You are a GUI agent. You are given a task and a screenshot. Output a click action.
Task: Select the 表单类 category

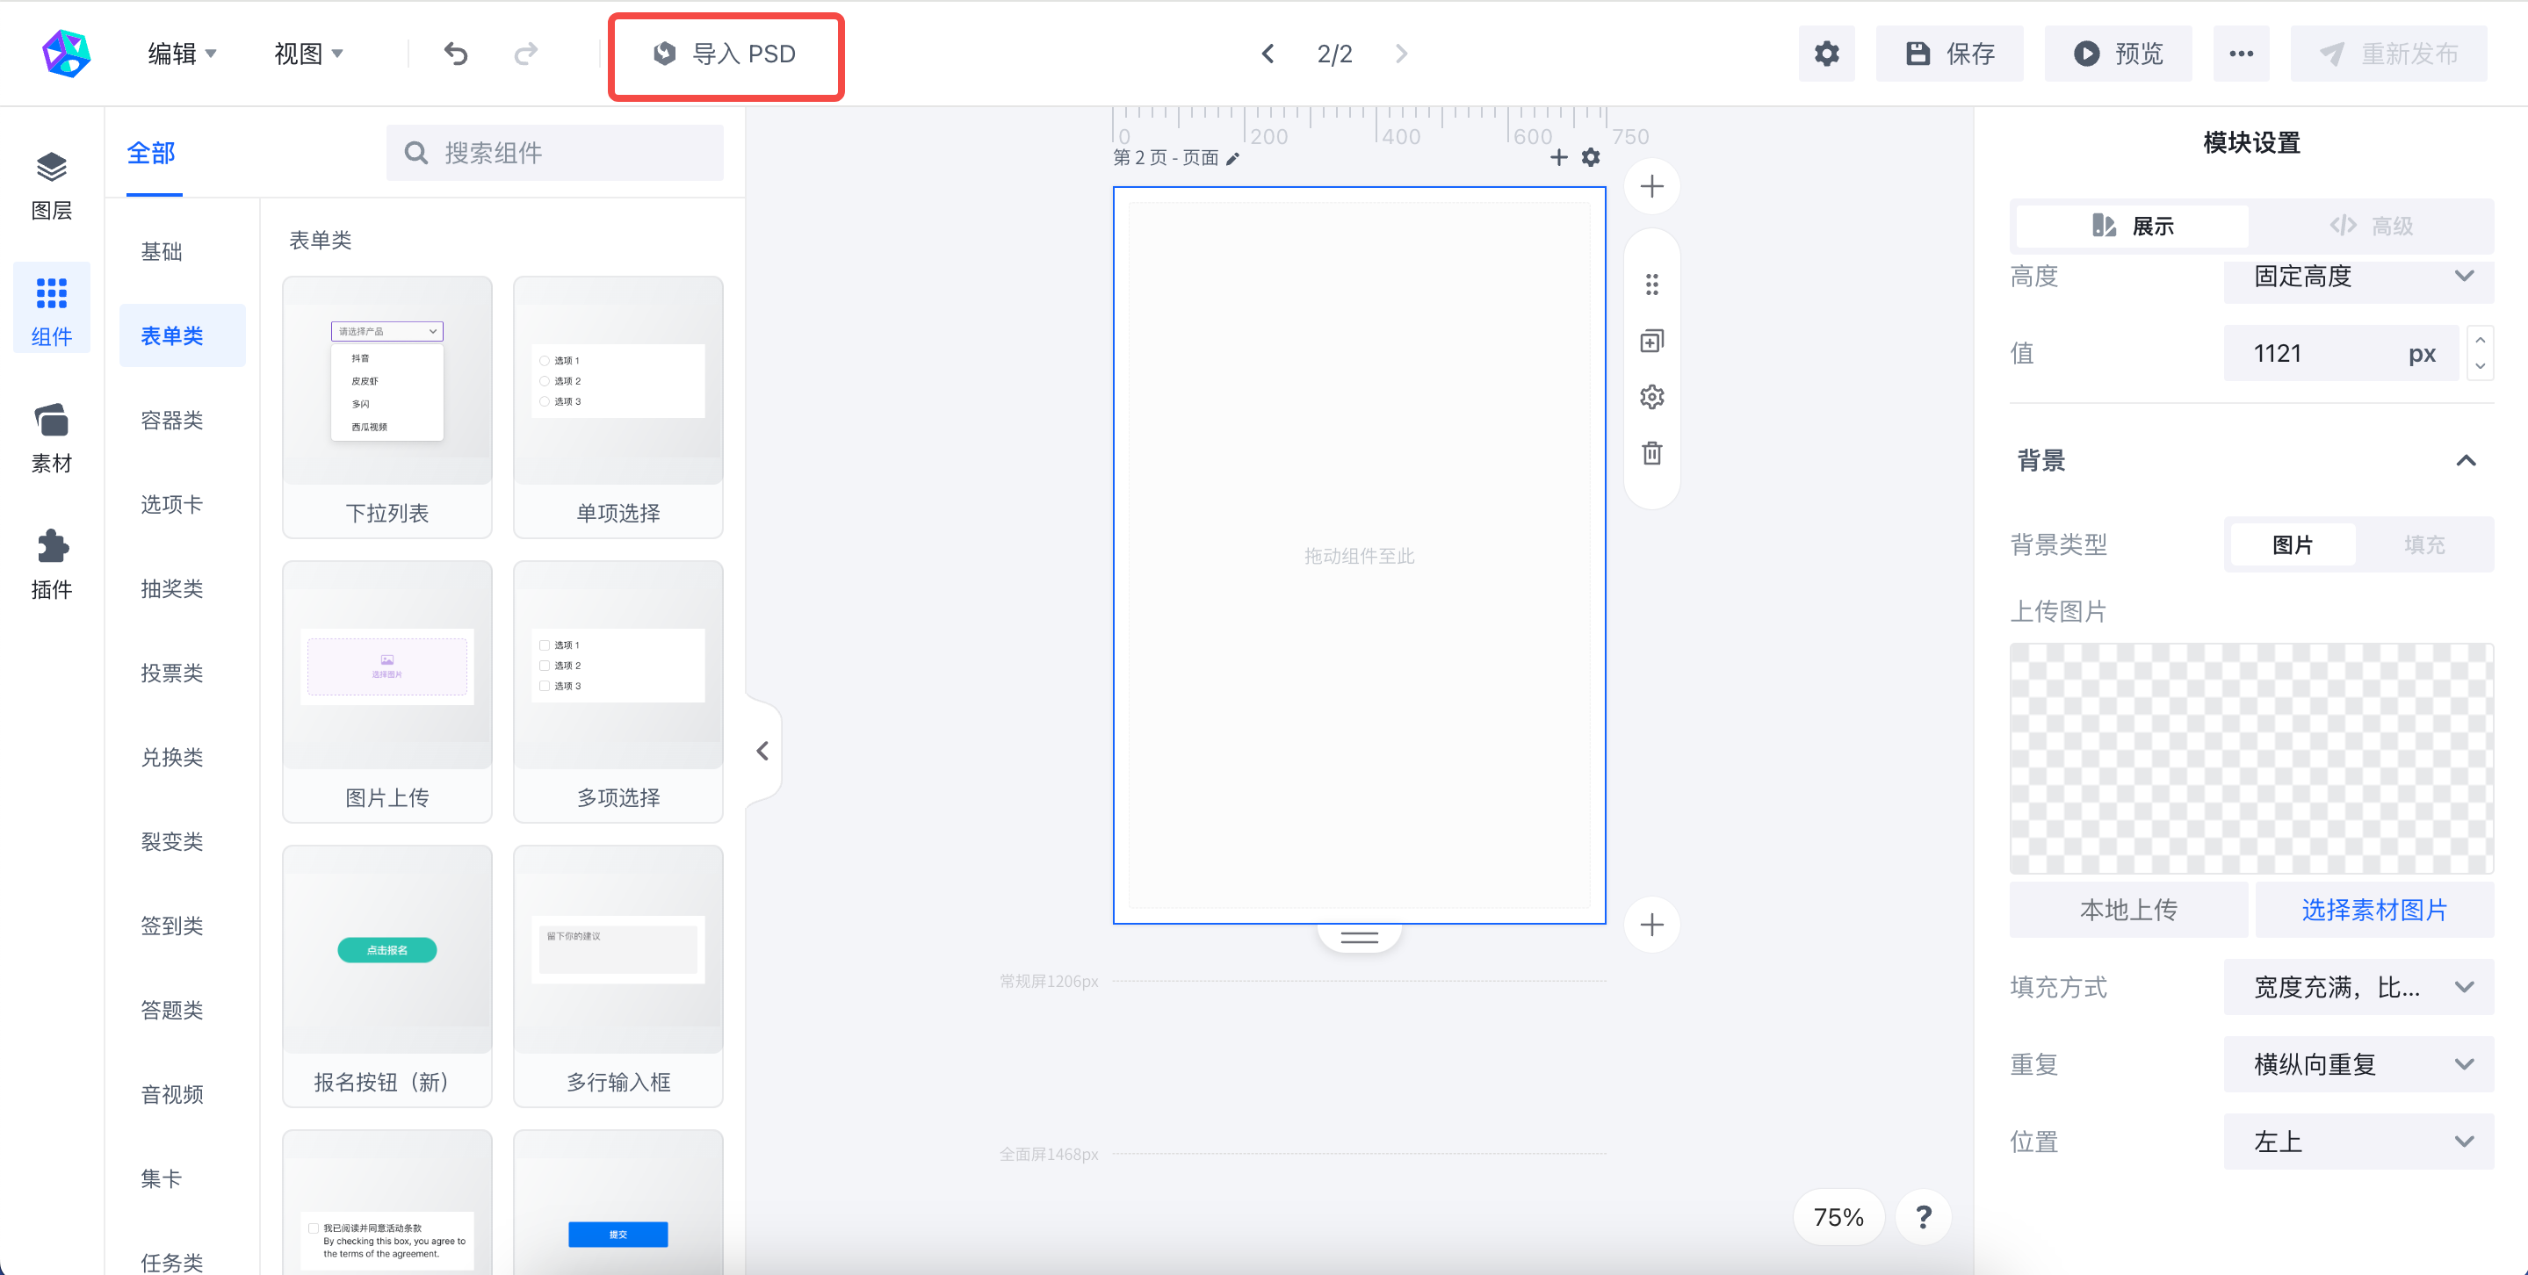183,335
